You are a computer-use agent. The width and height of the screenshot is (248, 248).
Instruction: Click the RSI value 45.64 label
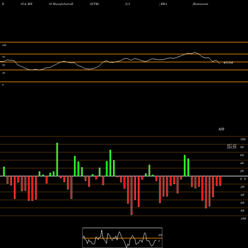click(228, 62)
